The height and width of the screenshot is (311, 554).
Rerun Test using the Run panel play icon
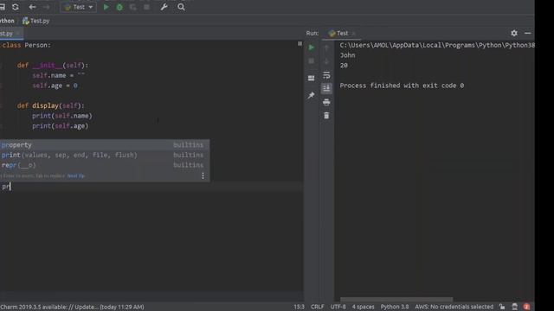[312, 48]
